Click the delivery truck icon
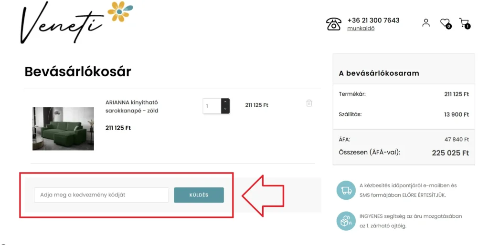Viewport: 489px width, 245px height. tap(346, 190)
